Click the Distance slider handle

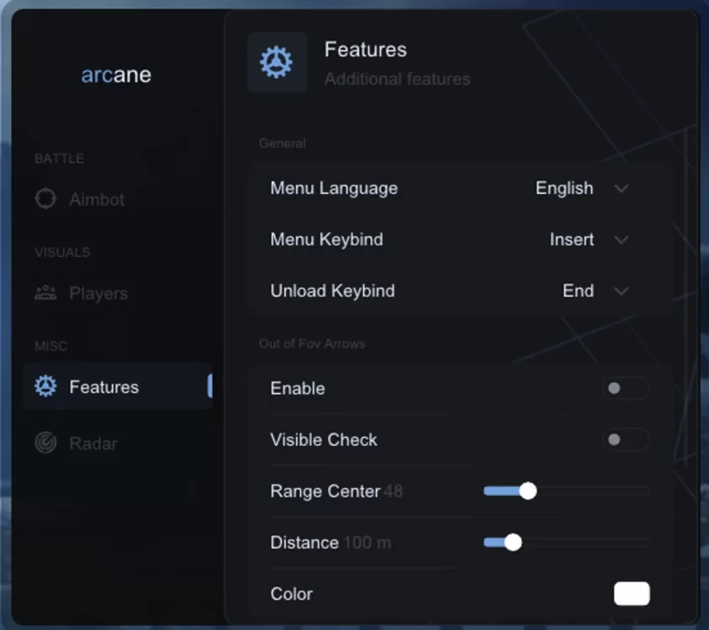[x=513, y=543]
